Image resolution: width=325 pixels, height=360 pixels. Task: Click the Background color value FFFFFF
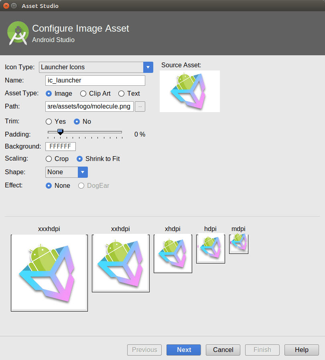coord(60,146)
